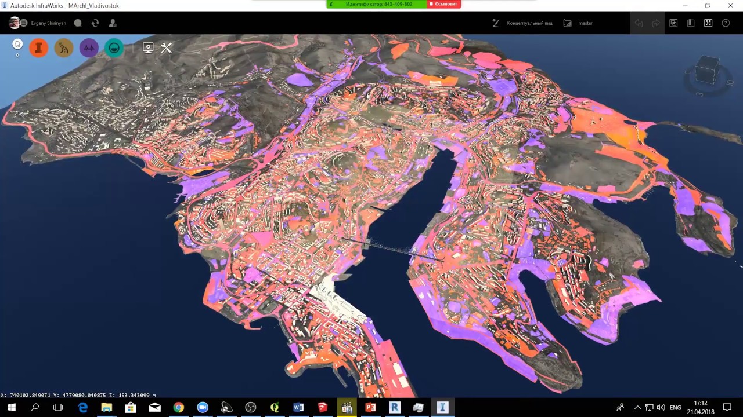Open QGIS from taskbar
Image resolution: width=743 pixels, height=417 pixels.
[x=275, y=407]
